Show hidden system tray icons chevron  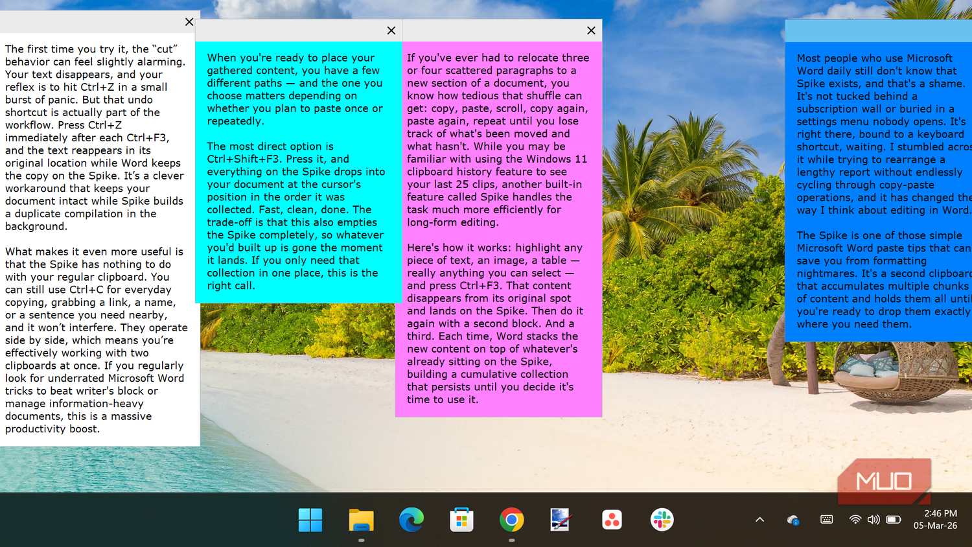point(760,520)
